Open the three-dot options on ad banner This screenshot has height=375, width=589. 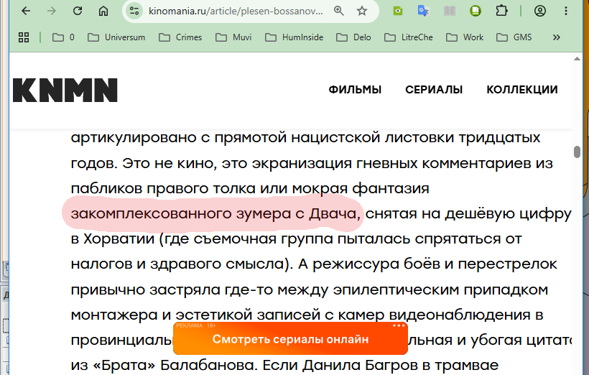coord(399,325)
